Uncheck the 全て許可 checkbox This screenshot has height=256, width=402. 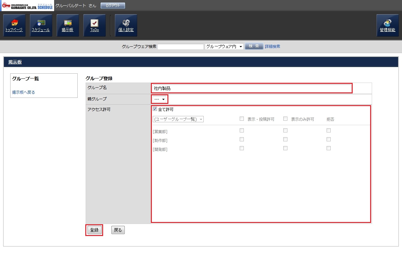[155, 109]
